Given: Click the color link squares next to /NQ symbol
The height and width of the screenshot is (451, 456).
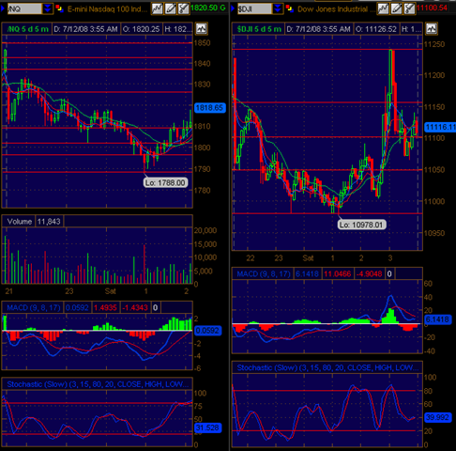Looking at the screenshot, I should tap(59, 8).
